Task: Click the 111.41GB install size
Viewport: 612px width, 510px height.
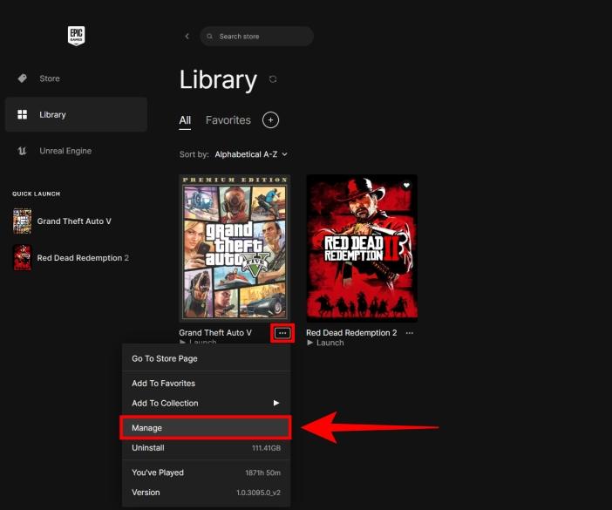Action: 266,448
